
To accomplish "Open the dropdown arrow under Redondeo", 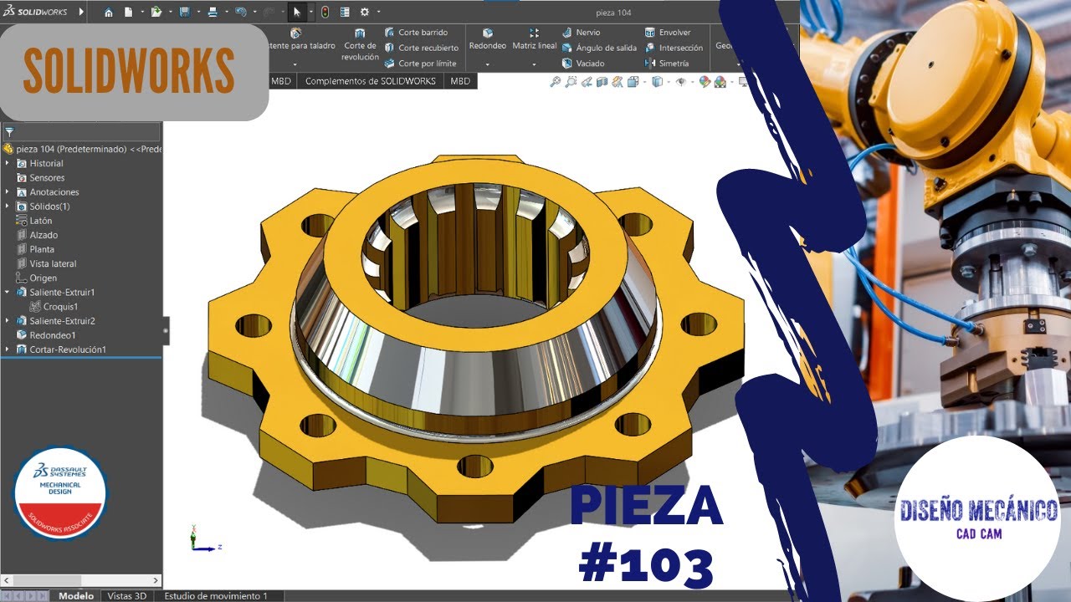I will coord(487,64).
